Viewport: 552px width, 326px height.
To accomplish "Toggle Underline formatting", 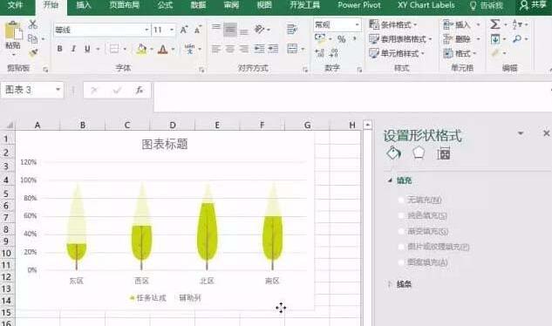I will click(87, 49).
